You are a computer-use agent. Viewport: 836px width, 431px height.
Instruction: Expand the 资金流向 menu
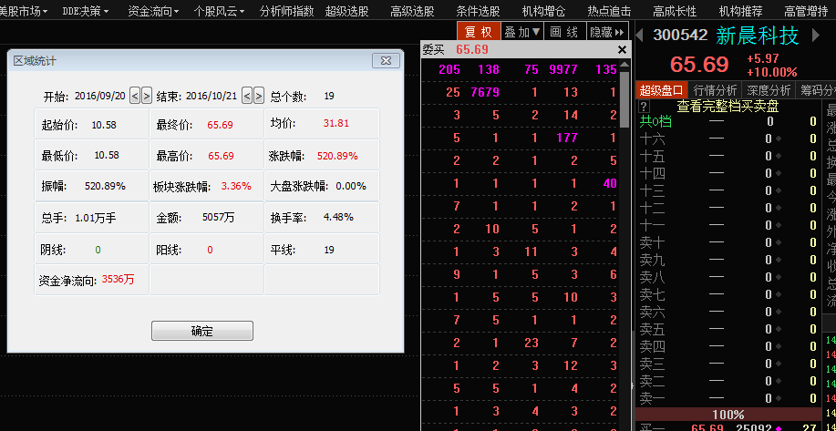pyautogui.click(x=151, y=11)
